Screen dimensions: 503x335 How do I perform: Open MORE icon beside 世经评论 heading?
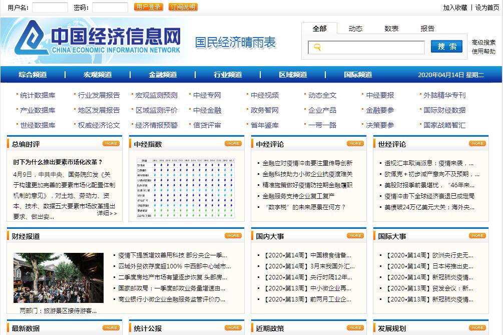coord(477,144)
